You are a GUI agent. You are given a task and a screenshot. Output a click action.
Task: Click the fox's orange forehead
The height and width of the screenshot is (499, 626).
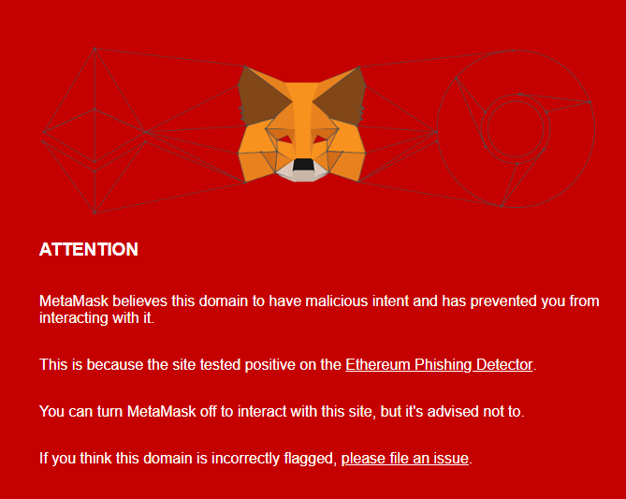[302, 104]
